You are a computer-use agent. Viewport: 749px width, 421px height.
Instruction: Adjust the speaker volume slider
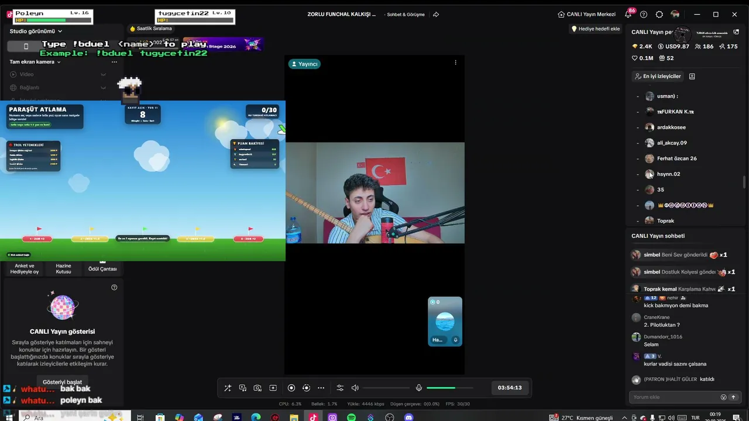tap(386, 388)
